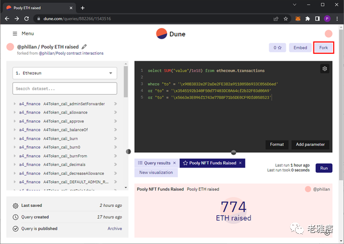Run the query

click(324, 168)
